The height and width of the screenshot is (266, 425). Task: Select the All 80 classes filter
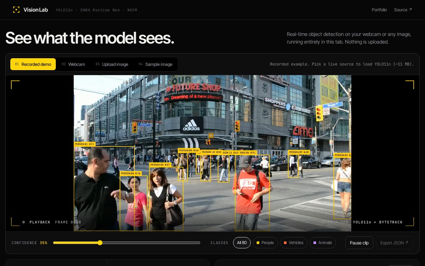pos(242,243)
